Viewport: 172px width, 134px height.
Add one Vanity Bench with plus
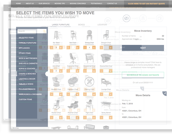coord(110,118)
